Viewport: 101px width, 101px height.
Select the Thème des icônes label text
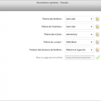point(53,34)
